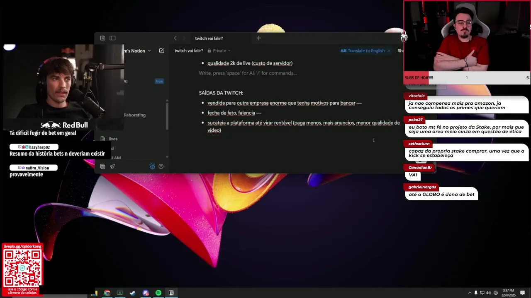Click the sethsaturn chat username
Screen dimensions: 531x298
point(419,144)
